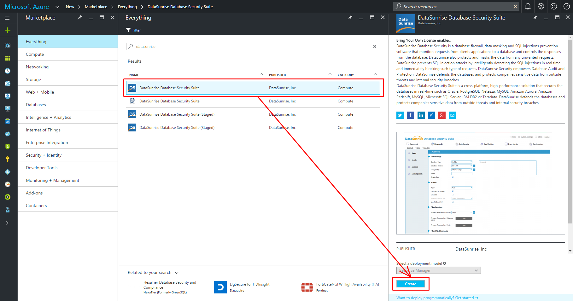Open the yellow key Subscriptions icon

[x=8, y=159]
